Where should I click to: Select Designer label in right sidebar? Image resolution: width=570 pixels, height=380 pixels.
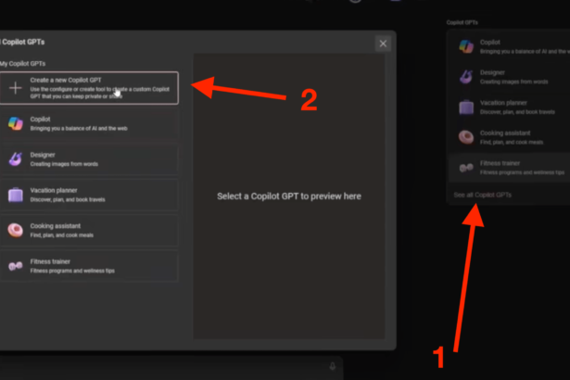tap(492, 72)
